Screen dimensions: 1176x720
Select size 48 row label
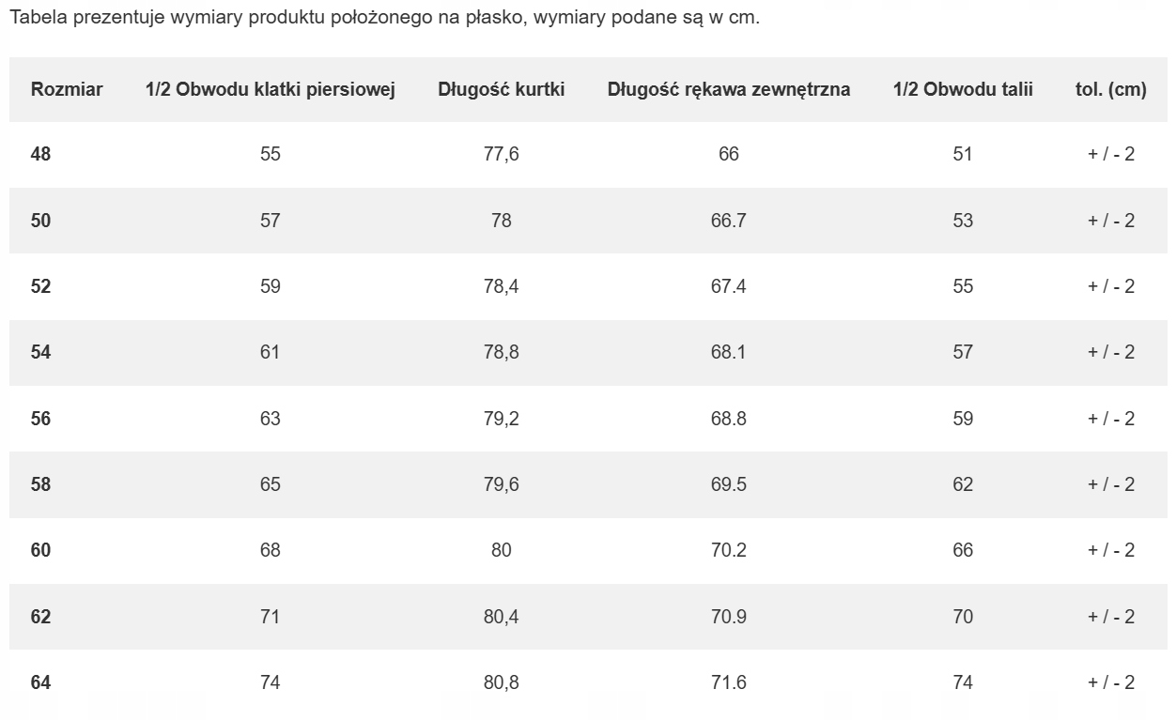[x=41, y=154]
